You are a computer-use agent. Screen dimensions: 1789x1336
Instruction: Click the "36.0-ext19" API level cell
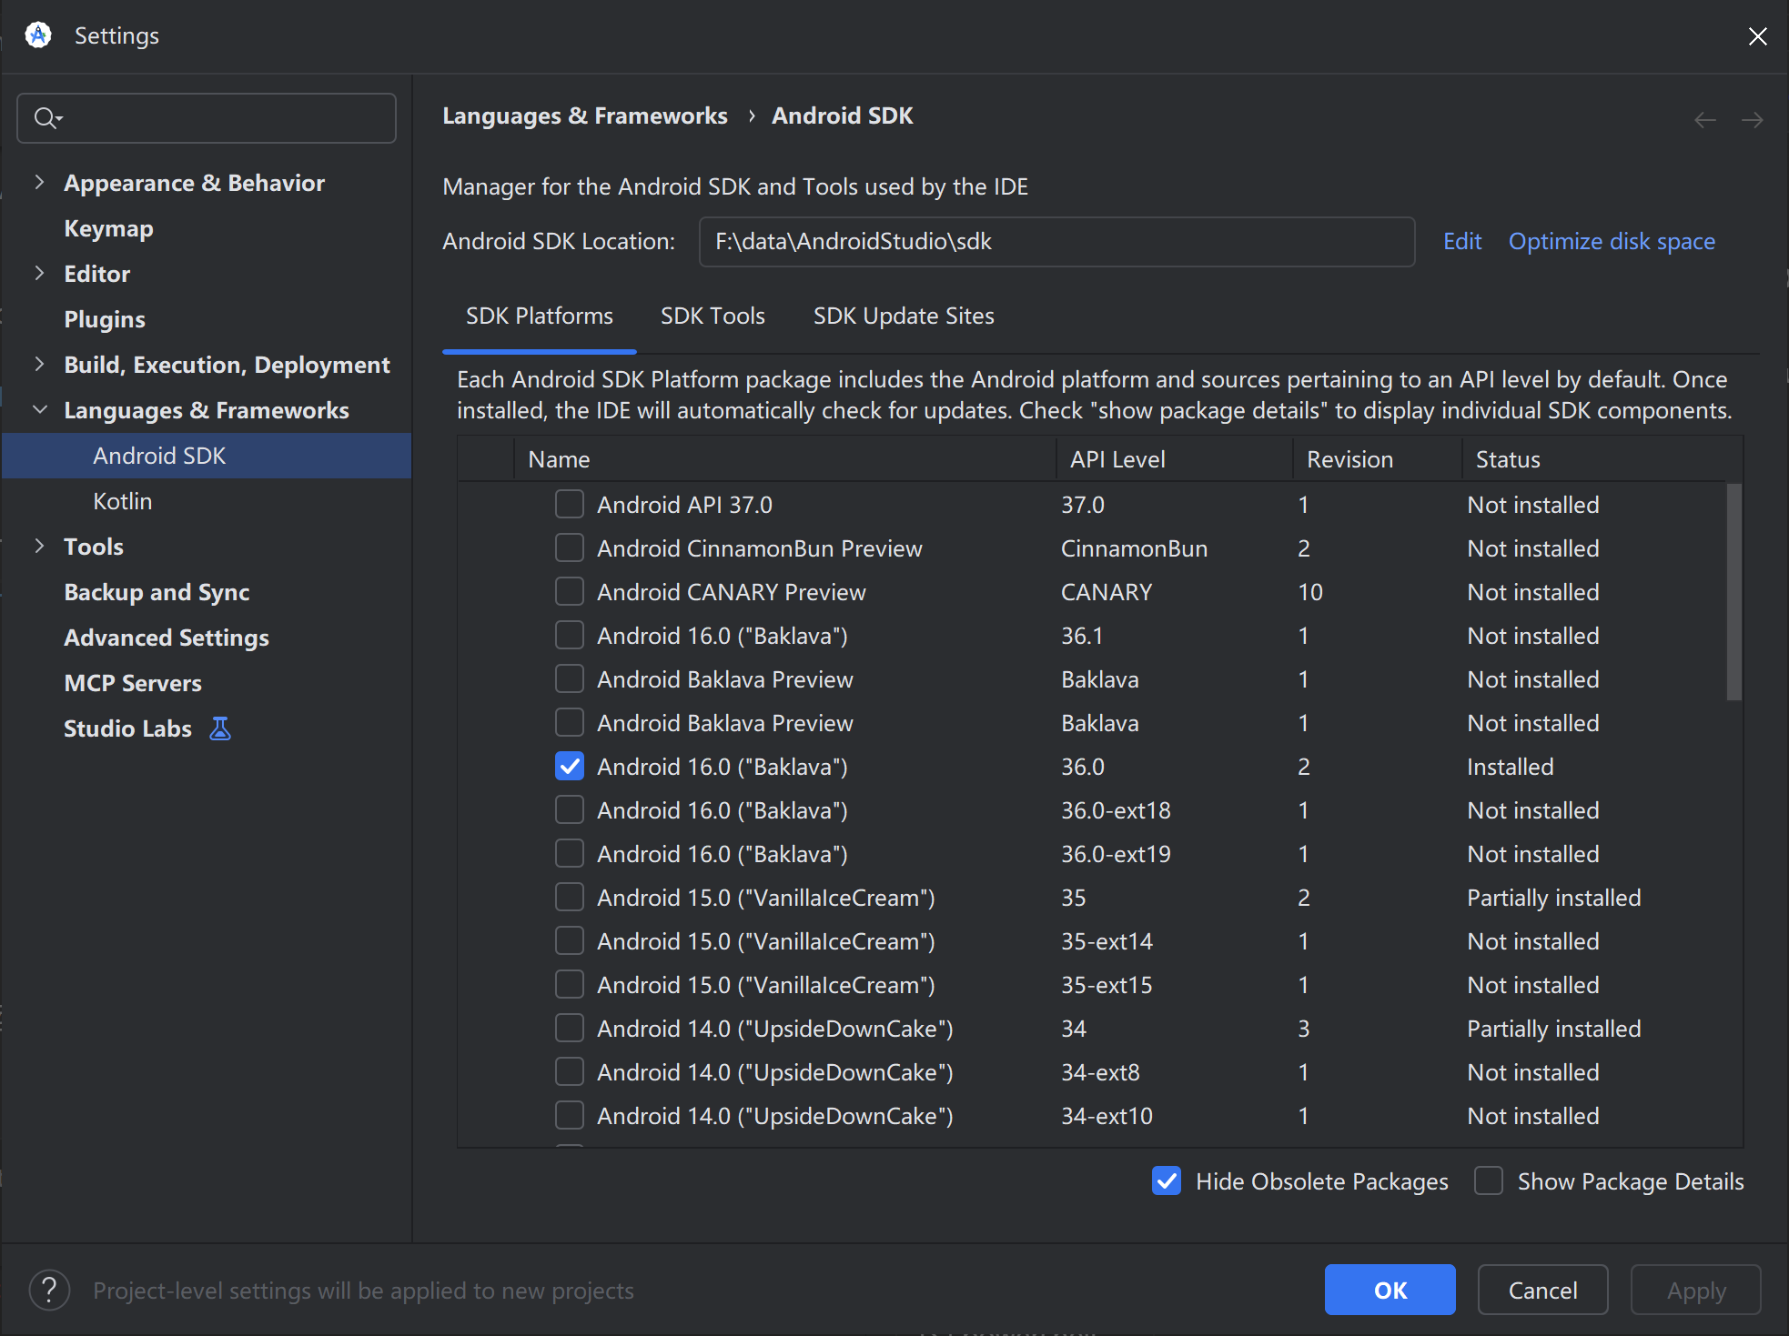[1116, 854]
